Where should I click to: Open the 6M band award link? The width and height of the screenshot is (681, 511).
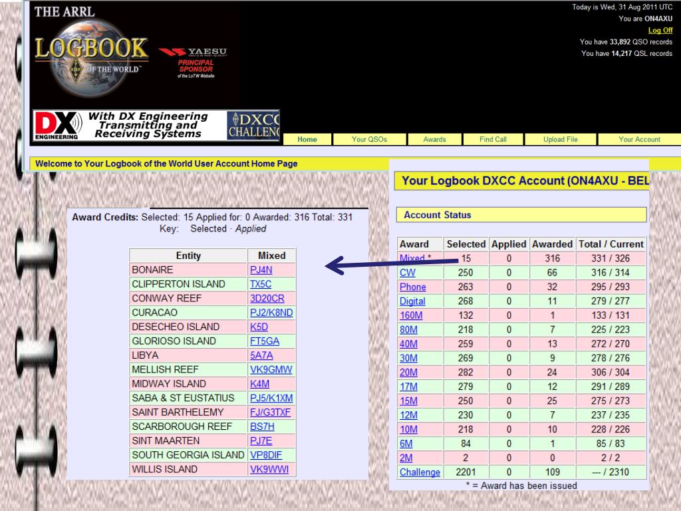(406, 444)
